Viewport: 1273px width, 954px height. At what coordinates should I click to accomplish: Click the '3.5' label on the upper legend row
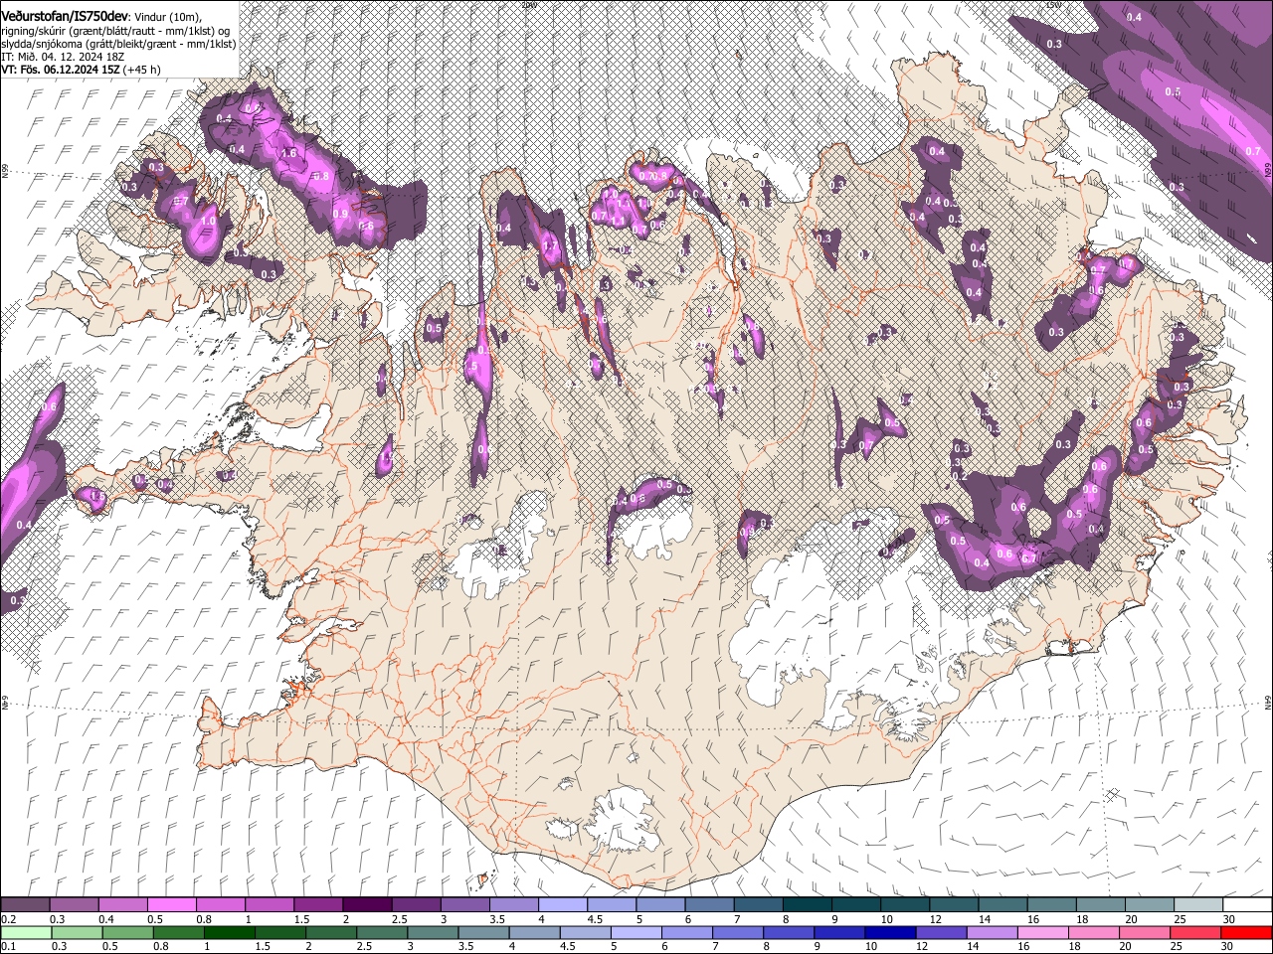tap(496, 919)
